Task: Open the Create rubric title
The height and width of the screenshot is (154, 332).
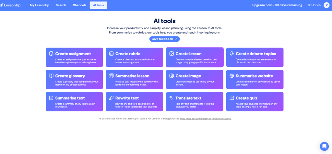Action: (128, 54)
